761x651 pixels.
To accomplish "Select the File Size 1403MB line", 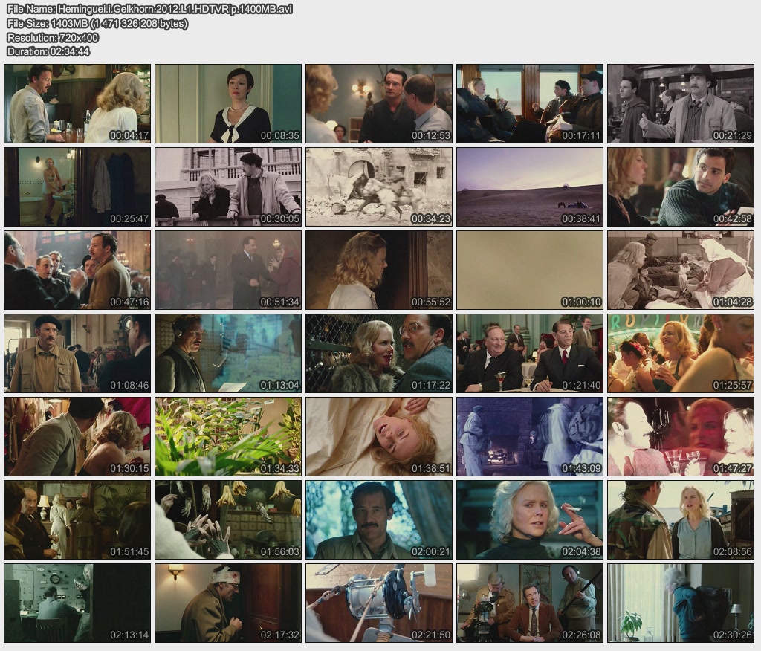I will coord(97,23).
